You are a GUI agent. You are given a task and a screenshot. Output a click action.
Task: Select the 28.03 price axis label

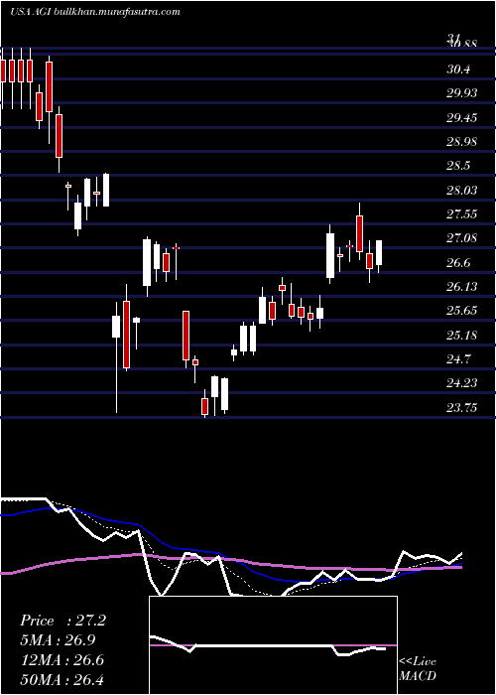[x=461, y=191]
